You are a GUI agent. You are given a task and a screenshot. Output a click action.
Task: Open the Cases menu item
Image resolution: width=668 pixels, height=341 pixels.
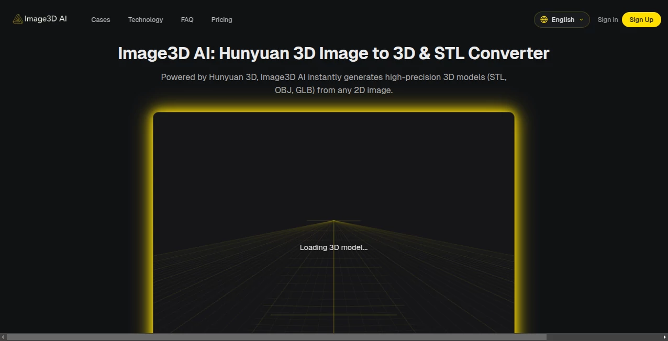[101, 19]
